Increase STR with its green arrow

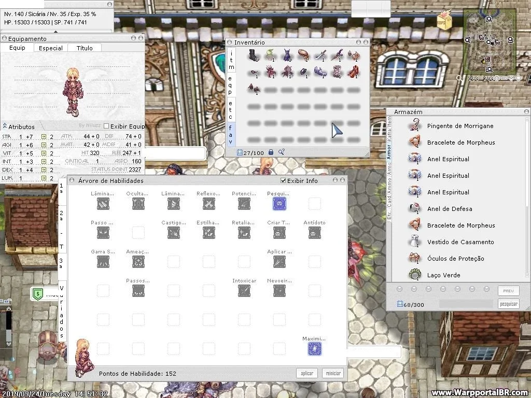(44, 136)
